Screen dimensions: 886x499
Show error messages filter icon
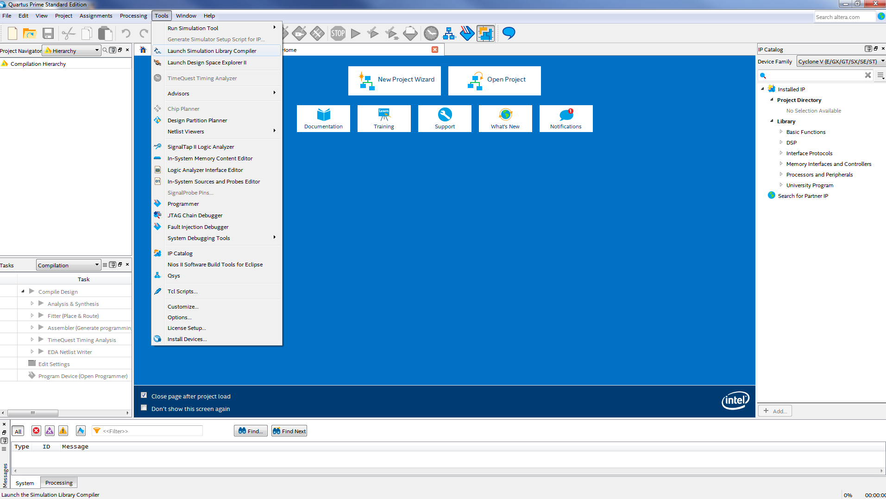[36, 431]
